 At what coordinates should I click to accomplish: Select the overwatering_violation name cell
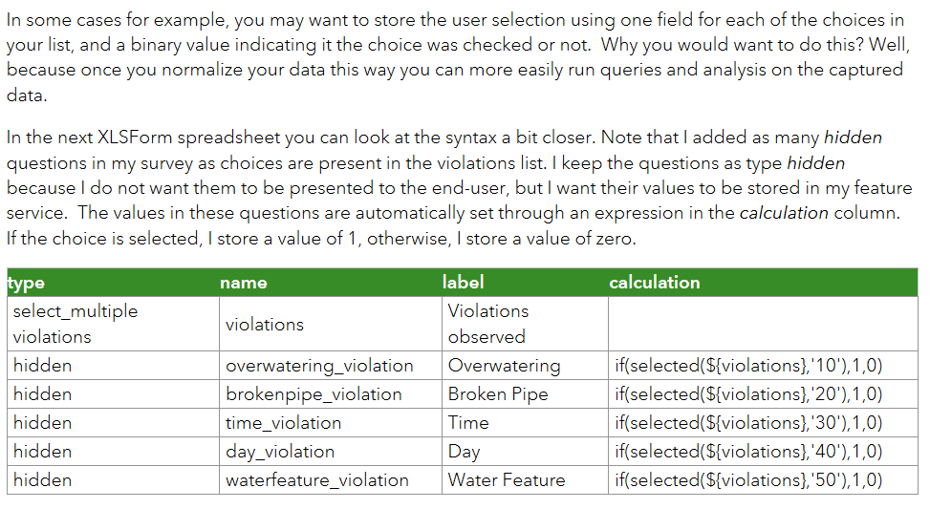click(331, 366)
